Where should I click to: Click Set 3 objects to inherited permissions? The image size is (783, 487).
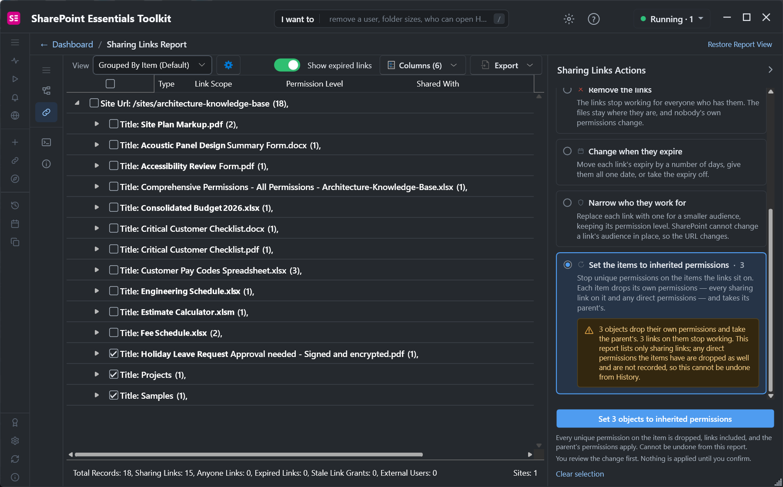point(665,419)
